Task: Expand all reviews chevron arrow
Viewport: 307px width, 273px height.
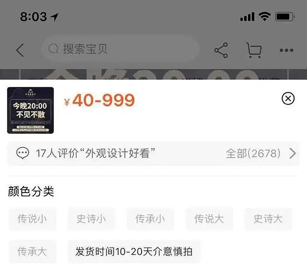Action: (x=293, y=153)
